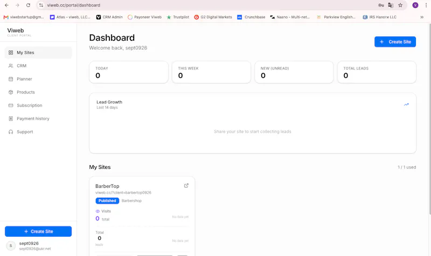Image resolution: width=431 pixels, height=256 pixels.
Task: Click the BarberTop site title
Action: coord(107,186)
